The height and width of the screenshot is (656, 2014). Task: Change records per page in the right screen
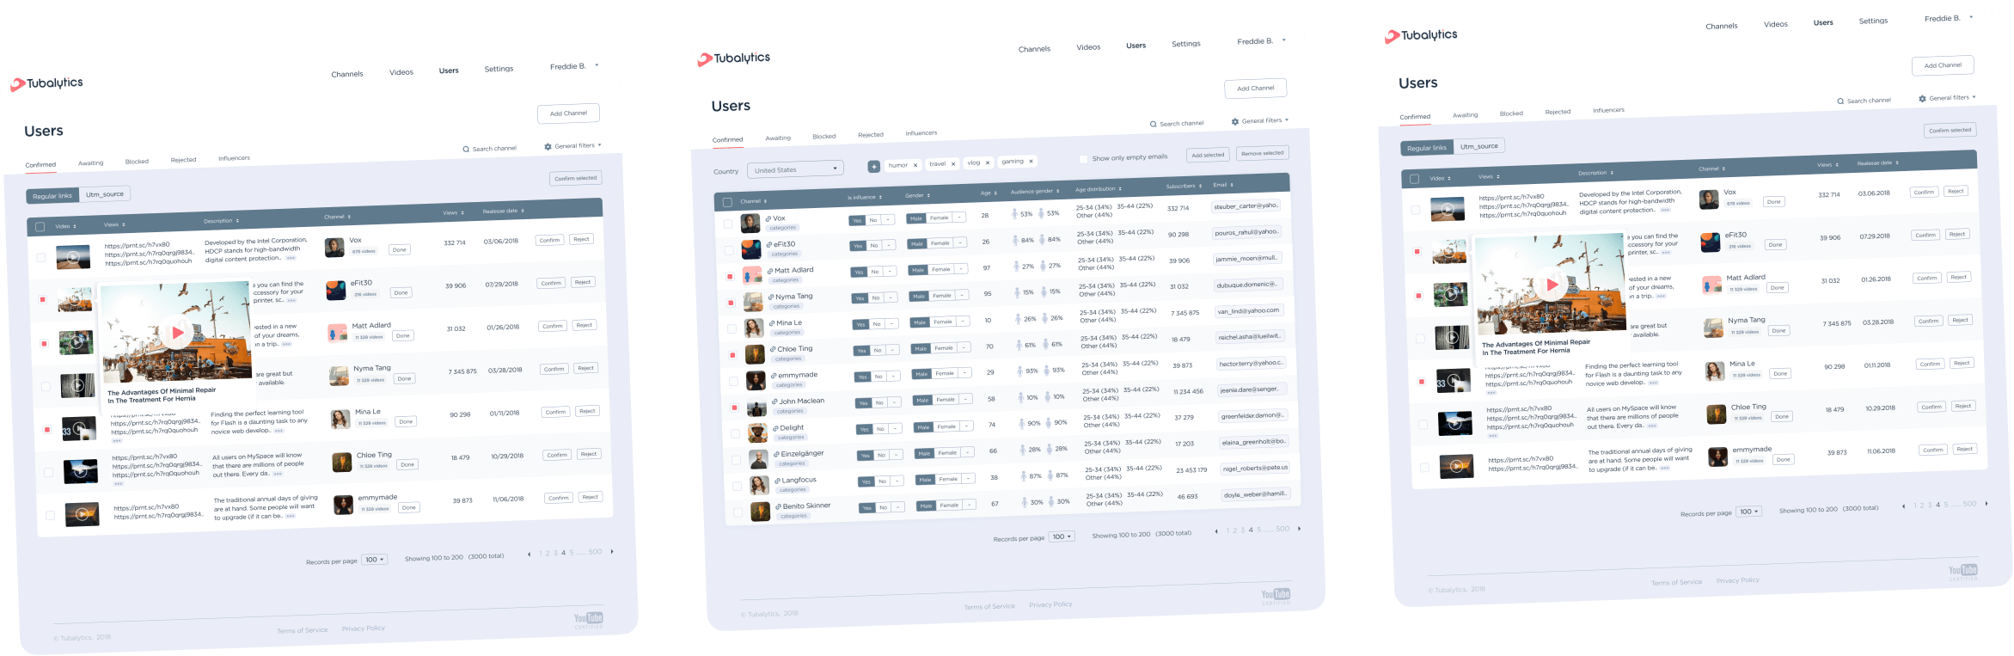pyautogui.click(x=1749, y=512)
